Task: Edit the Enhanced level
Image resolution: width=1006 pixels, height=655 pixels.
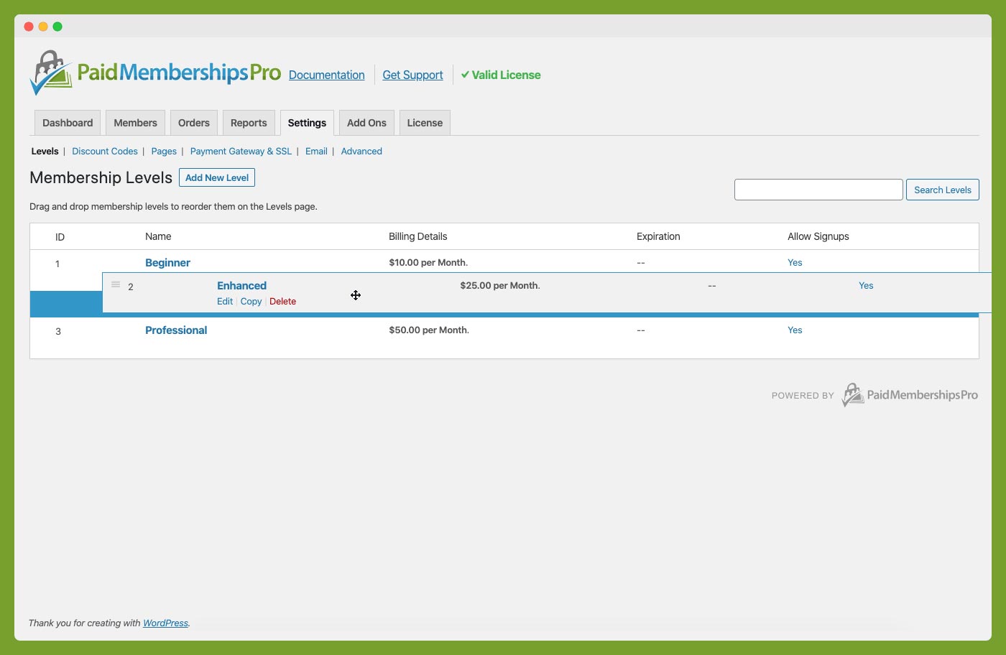Action: tap(225, 302)
